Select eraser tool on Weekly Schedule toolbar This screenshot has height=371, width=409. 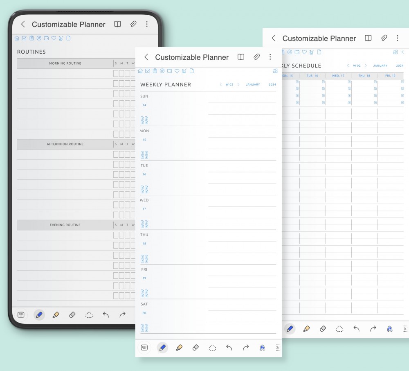coord(323,329)
